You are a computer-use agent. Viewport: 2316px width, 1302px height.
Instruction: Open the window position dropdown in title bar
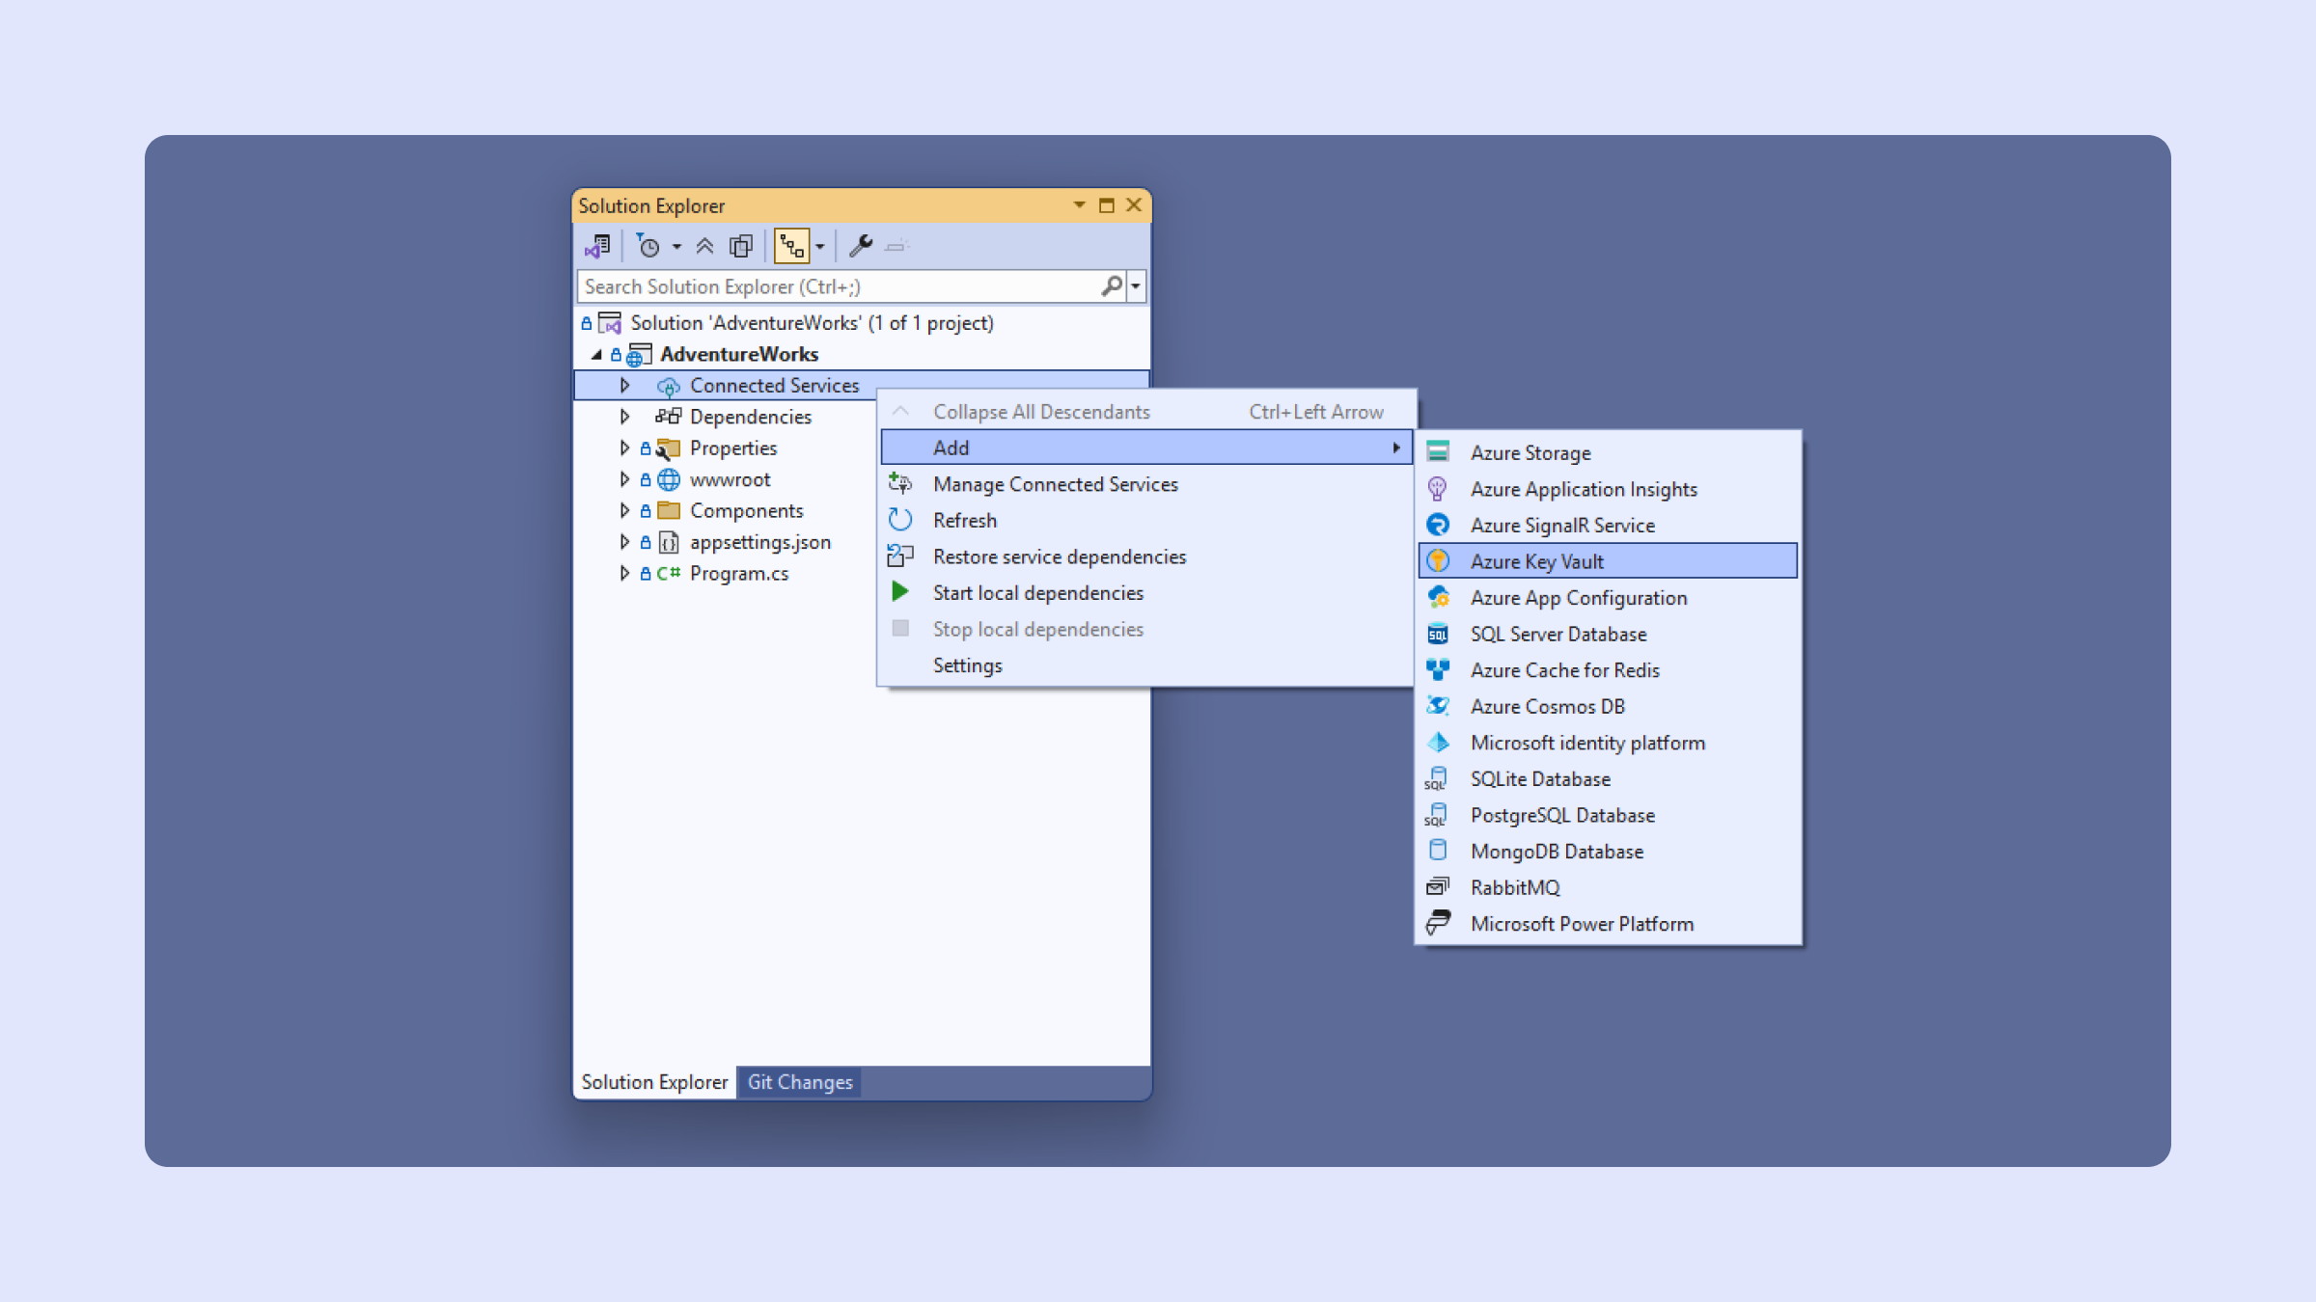[x=1079, y=205]
